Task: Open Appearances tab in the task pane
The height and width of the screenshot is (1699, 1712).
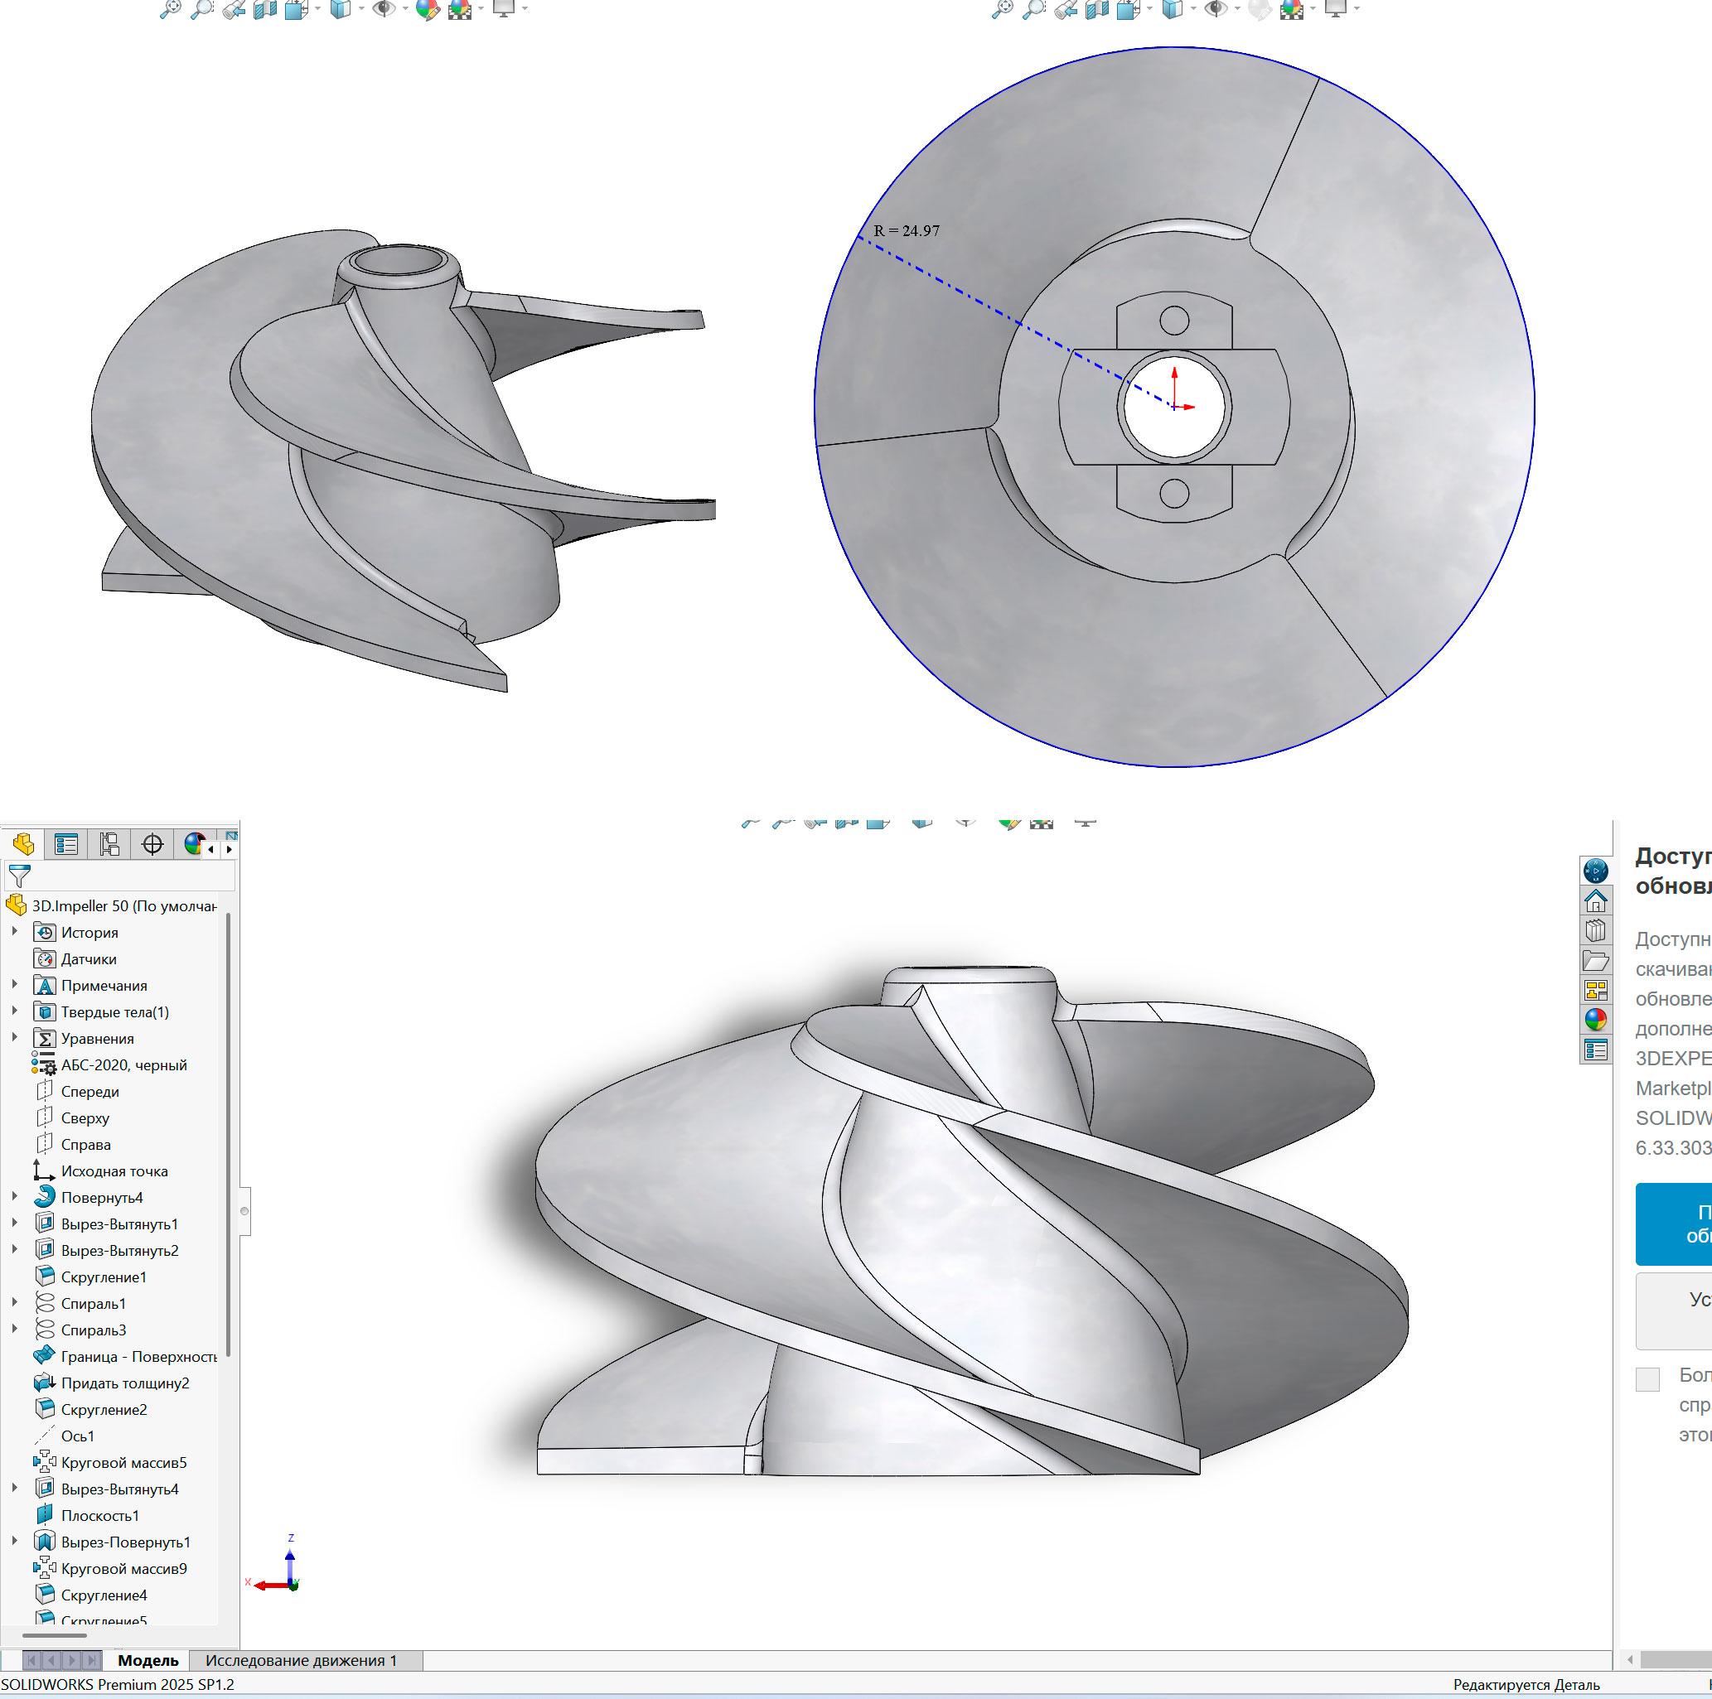Action: click(1595, 1021)
